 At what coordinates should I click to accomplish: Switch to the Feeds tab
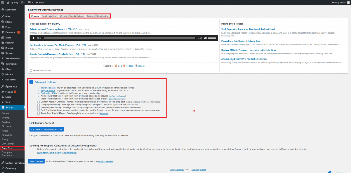pyautogui.click(x=73, y=16)
